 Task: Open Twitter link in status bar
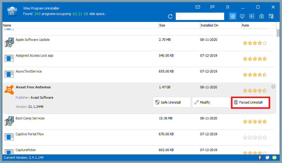tap(267, 158)
